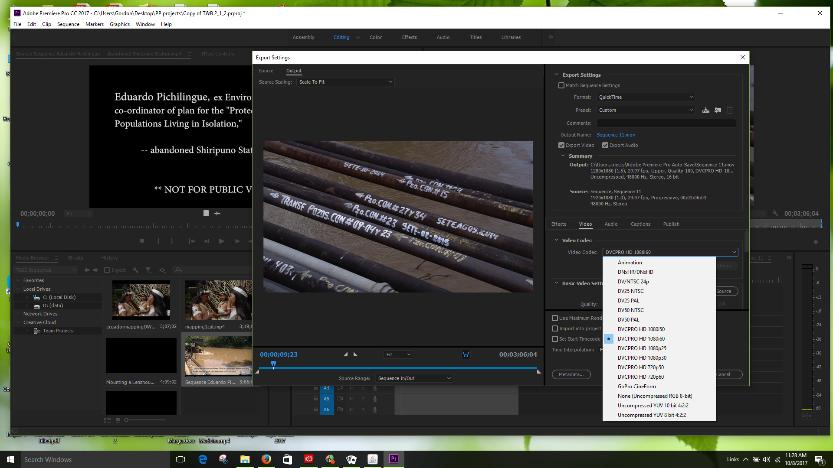833x468 pixels.
Task: Uncheck the Export Video checkbox
Action: pyautogui.click(x=561, y=145)
